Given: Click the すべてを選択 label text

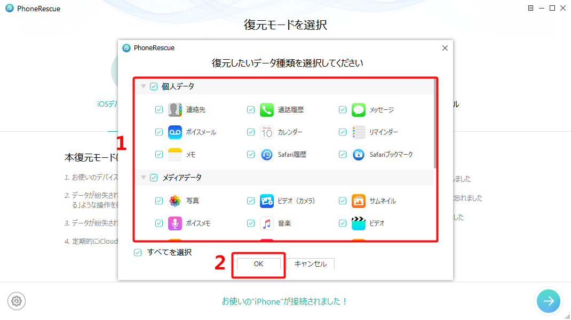Looking at the screenshot, I should point(169,252).
